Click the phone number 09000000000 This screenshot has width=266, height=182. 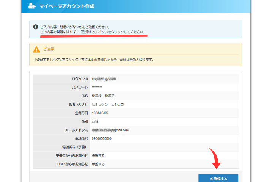tap(102, 138)
